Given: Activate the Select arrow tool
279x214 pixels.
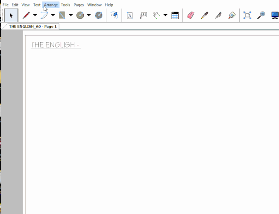Looking at the screenshot, I should pos(11,15).
